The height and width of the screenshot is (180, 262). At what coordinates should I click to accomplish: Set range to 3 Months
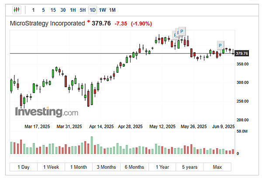coord(107,167)
